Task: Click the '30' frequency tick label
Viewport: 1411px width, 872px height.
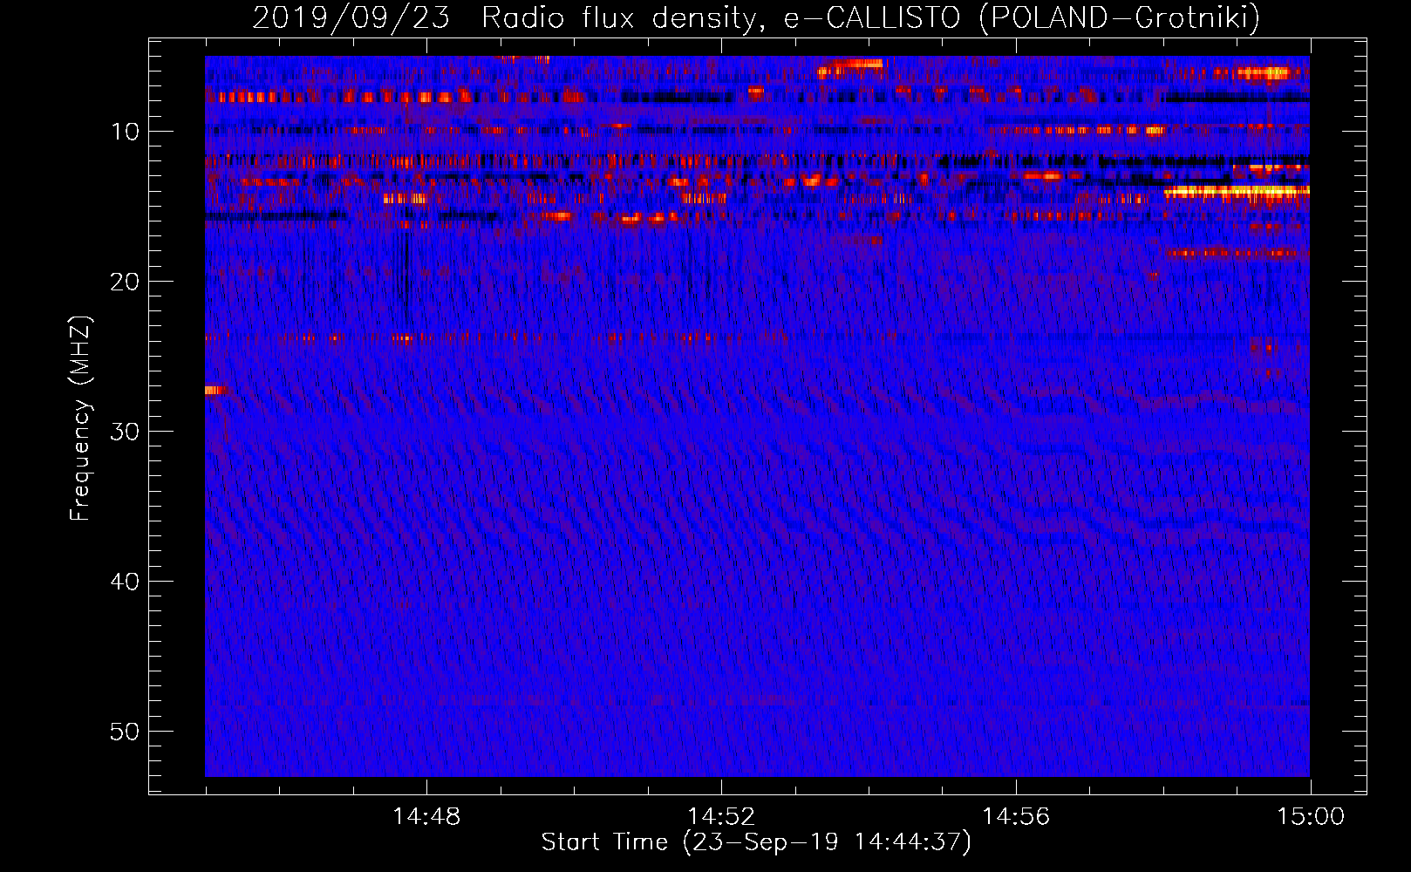Action: (x=126, y=432)
